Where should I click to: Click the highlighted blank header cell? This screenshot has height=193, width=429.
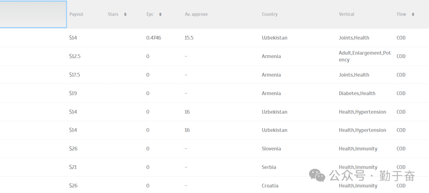click(33, 14)
